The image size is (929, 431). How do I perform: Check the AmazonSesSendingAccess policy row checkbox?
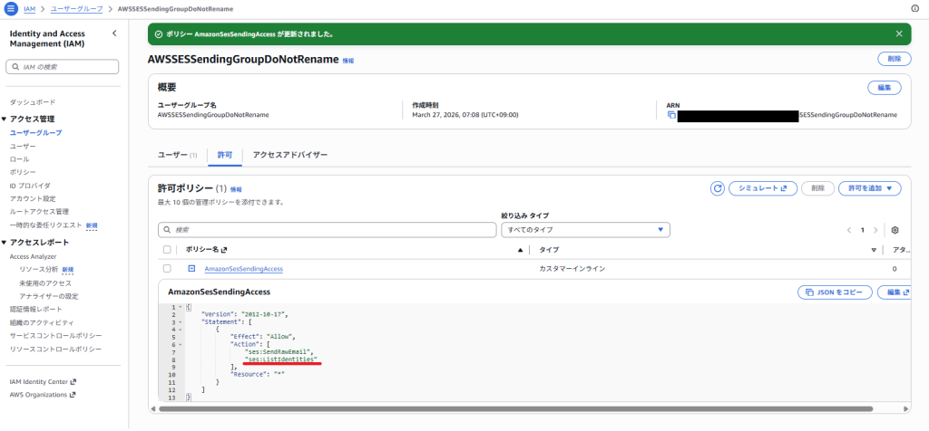tap(167, 269)
